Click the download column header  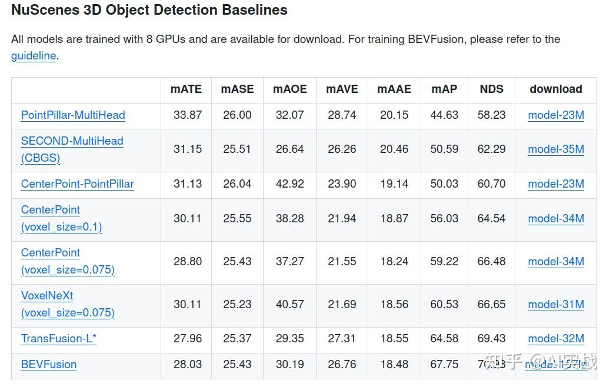click(x=555, y=89)
